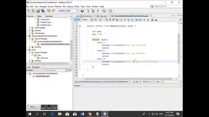Click the New Project toolbar icon
This screenshot has height=117, width=209.
[33, 11]
